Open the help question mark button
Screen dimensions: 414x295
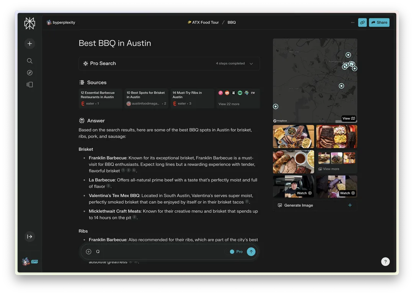(x=385, y=262)
